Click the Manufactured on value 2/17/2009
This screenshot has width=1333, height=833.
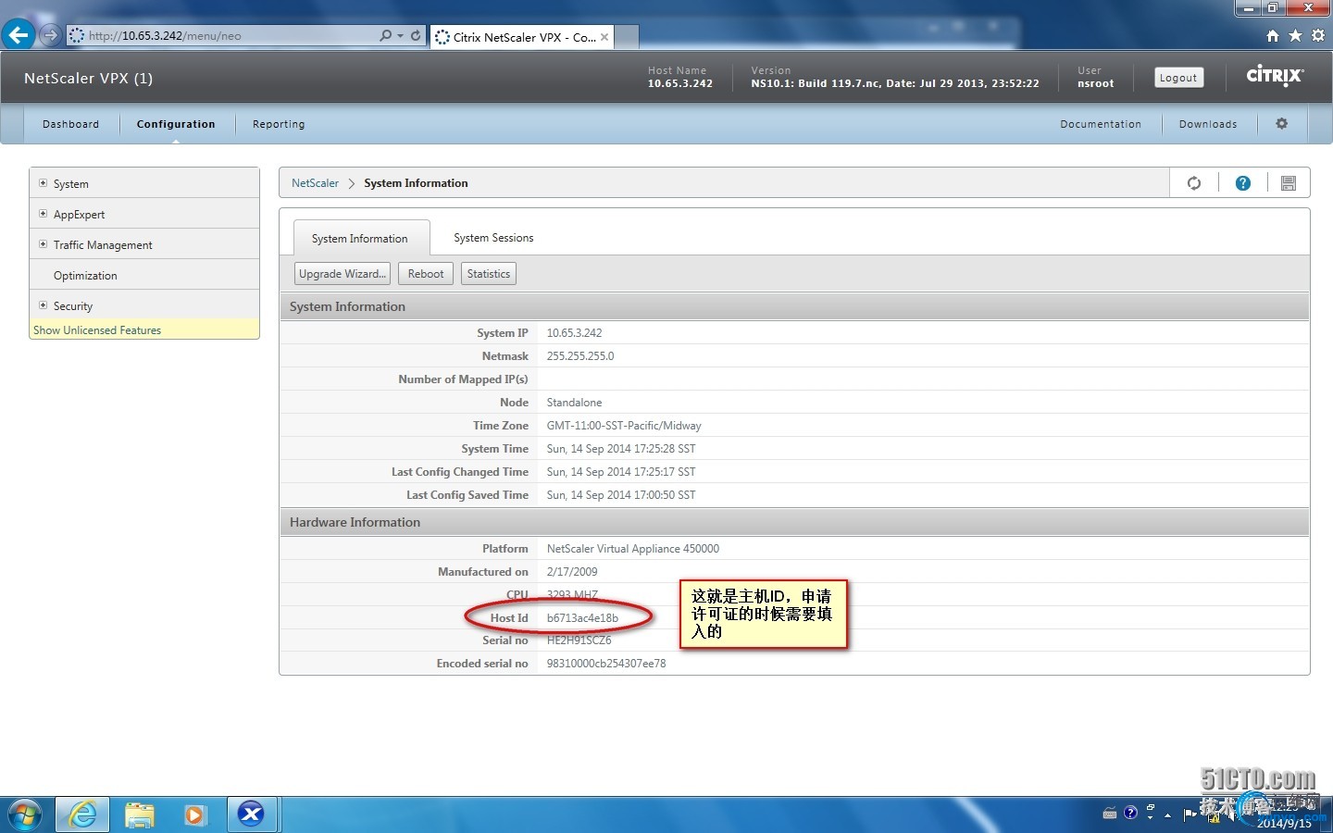[572, 572]
